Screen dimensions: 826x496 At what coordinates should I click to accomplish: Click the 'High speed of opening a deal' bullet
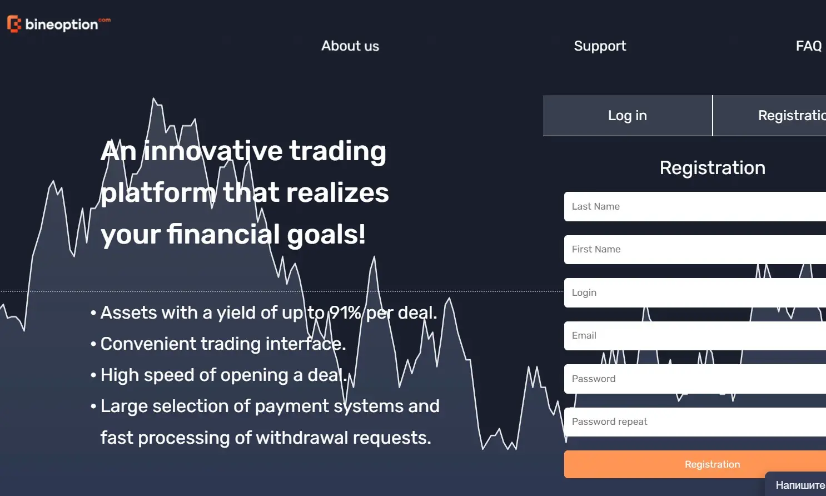[x=218, y=375]
